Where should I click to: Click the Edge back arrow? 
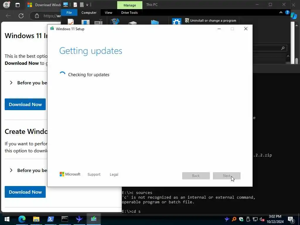8,16
